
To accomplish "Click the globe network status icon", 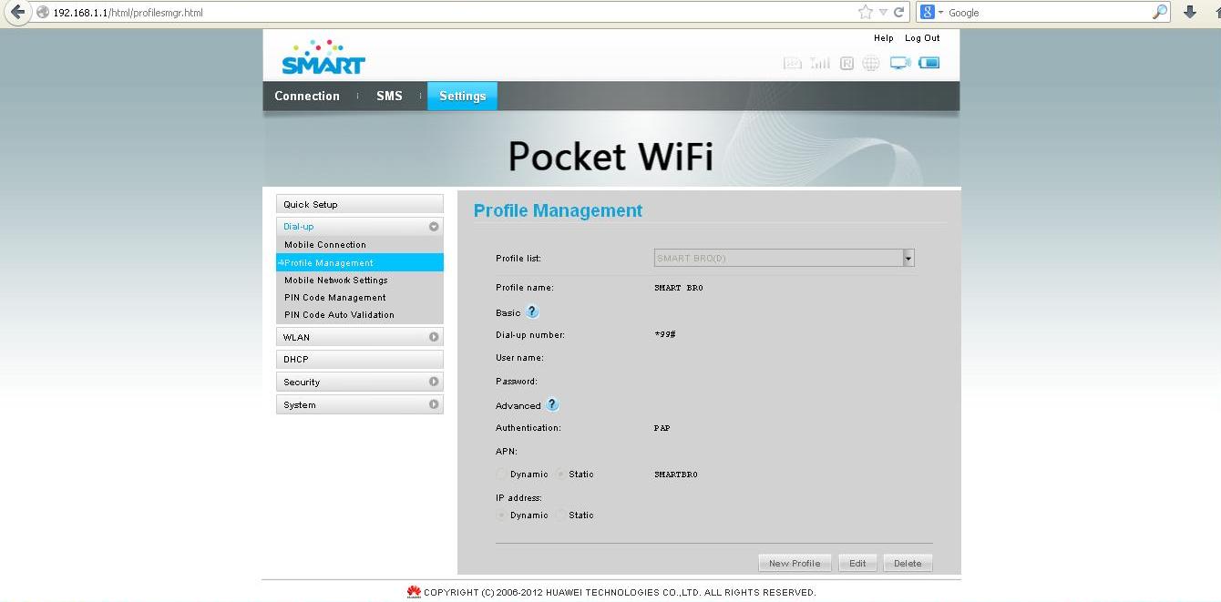I will (x=871, y=63).
